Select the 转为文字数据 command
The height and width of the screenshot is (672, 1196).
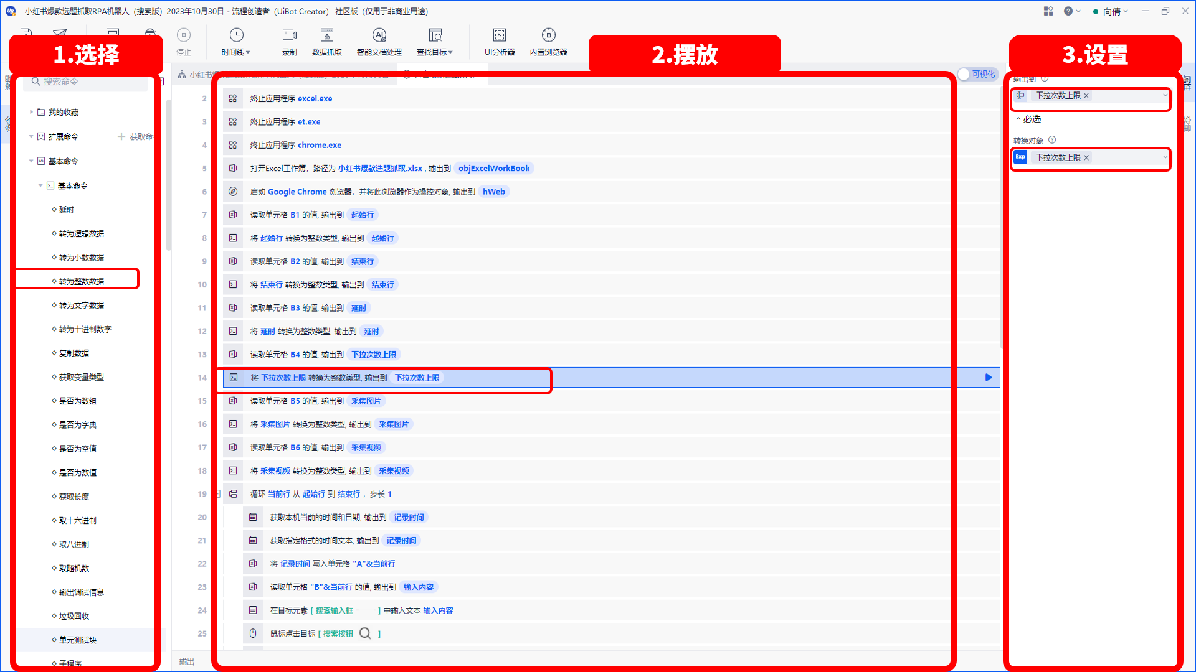click(82, 306)
